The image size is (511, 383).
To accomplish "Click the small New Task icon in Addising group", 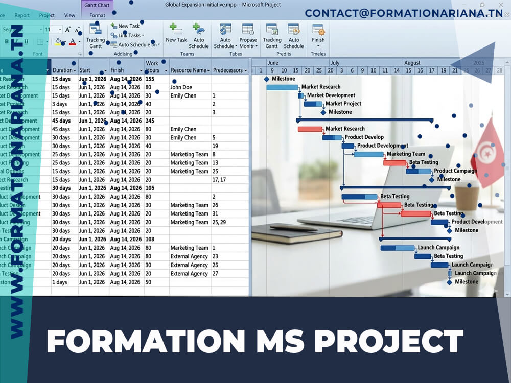I will click(114, 26).
